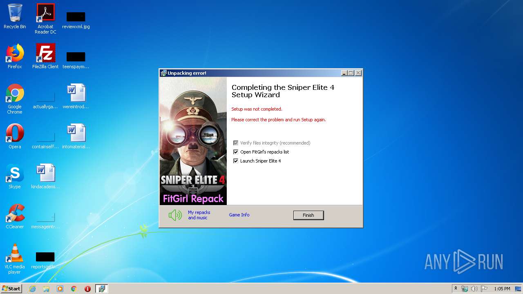Image resolution: width=523 pixels, height=294 pixels.
Task: Uncheck Launch Sniper Elite 4 checkbox
Action: pyautogui.click(x=235, y=161)
